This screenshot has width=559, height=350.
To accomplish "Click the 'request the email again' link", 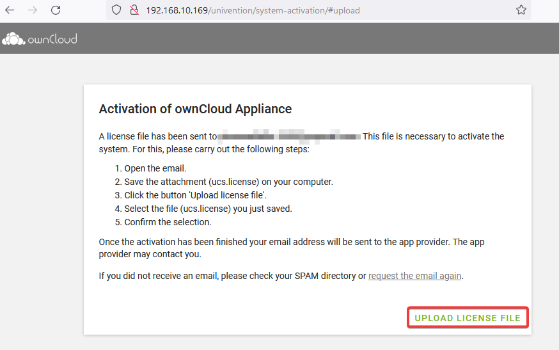I will pyautogui.click(x=414, y=276).
